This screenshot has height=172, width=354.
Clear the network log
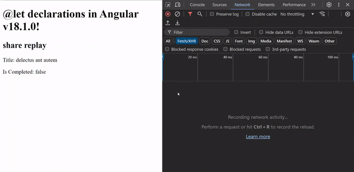coord(177,14)
